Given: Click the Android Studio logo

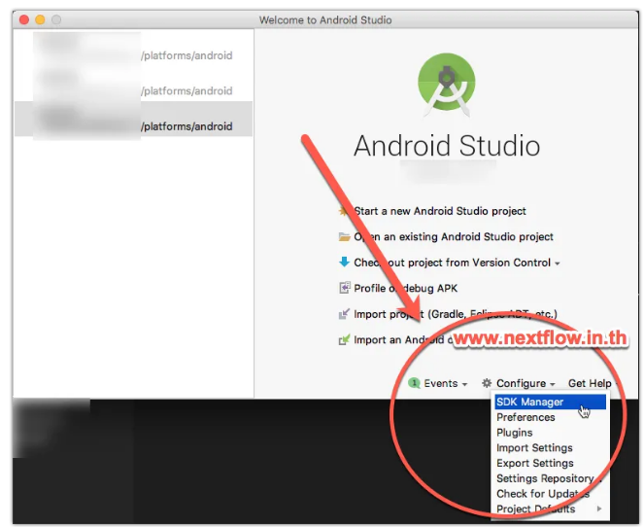Looking at the screenshot, I should (x=447, y=85).
